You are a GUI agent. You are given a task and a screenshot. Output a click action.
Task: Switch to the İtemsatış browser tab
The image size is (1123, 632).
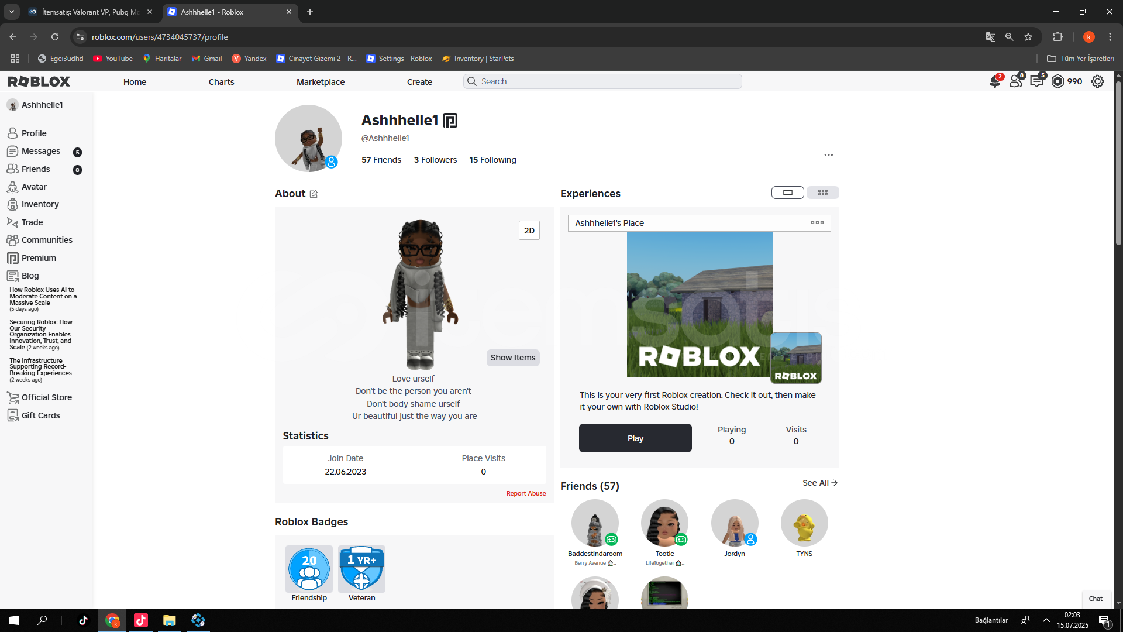click(90, 12)
